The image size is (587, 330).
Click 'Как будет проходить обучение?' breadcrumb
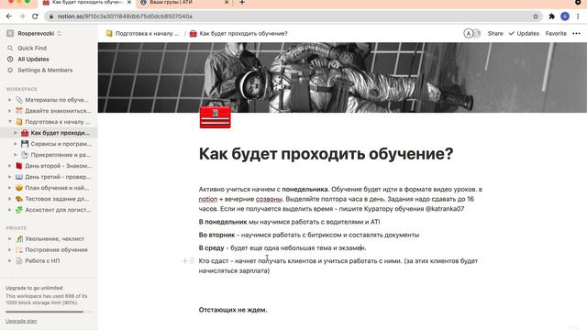click(x=238, y=33)
